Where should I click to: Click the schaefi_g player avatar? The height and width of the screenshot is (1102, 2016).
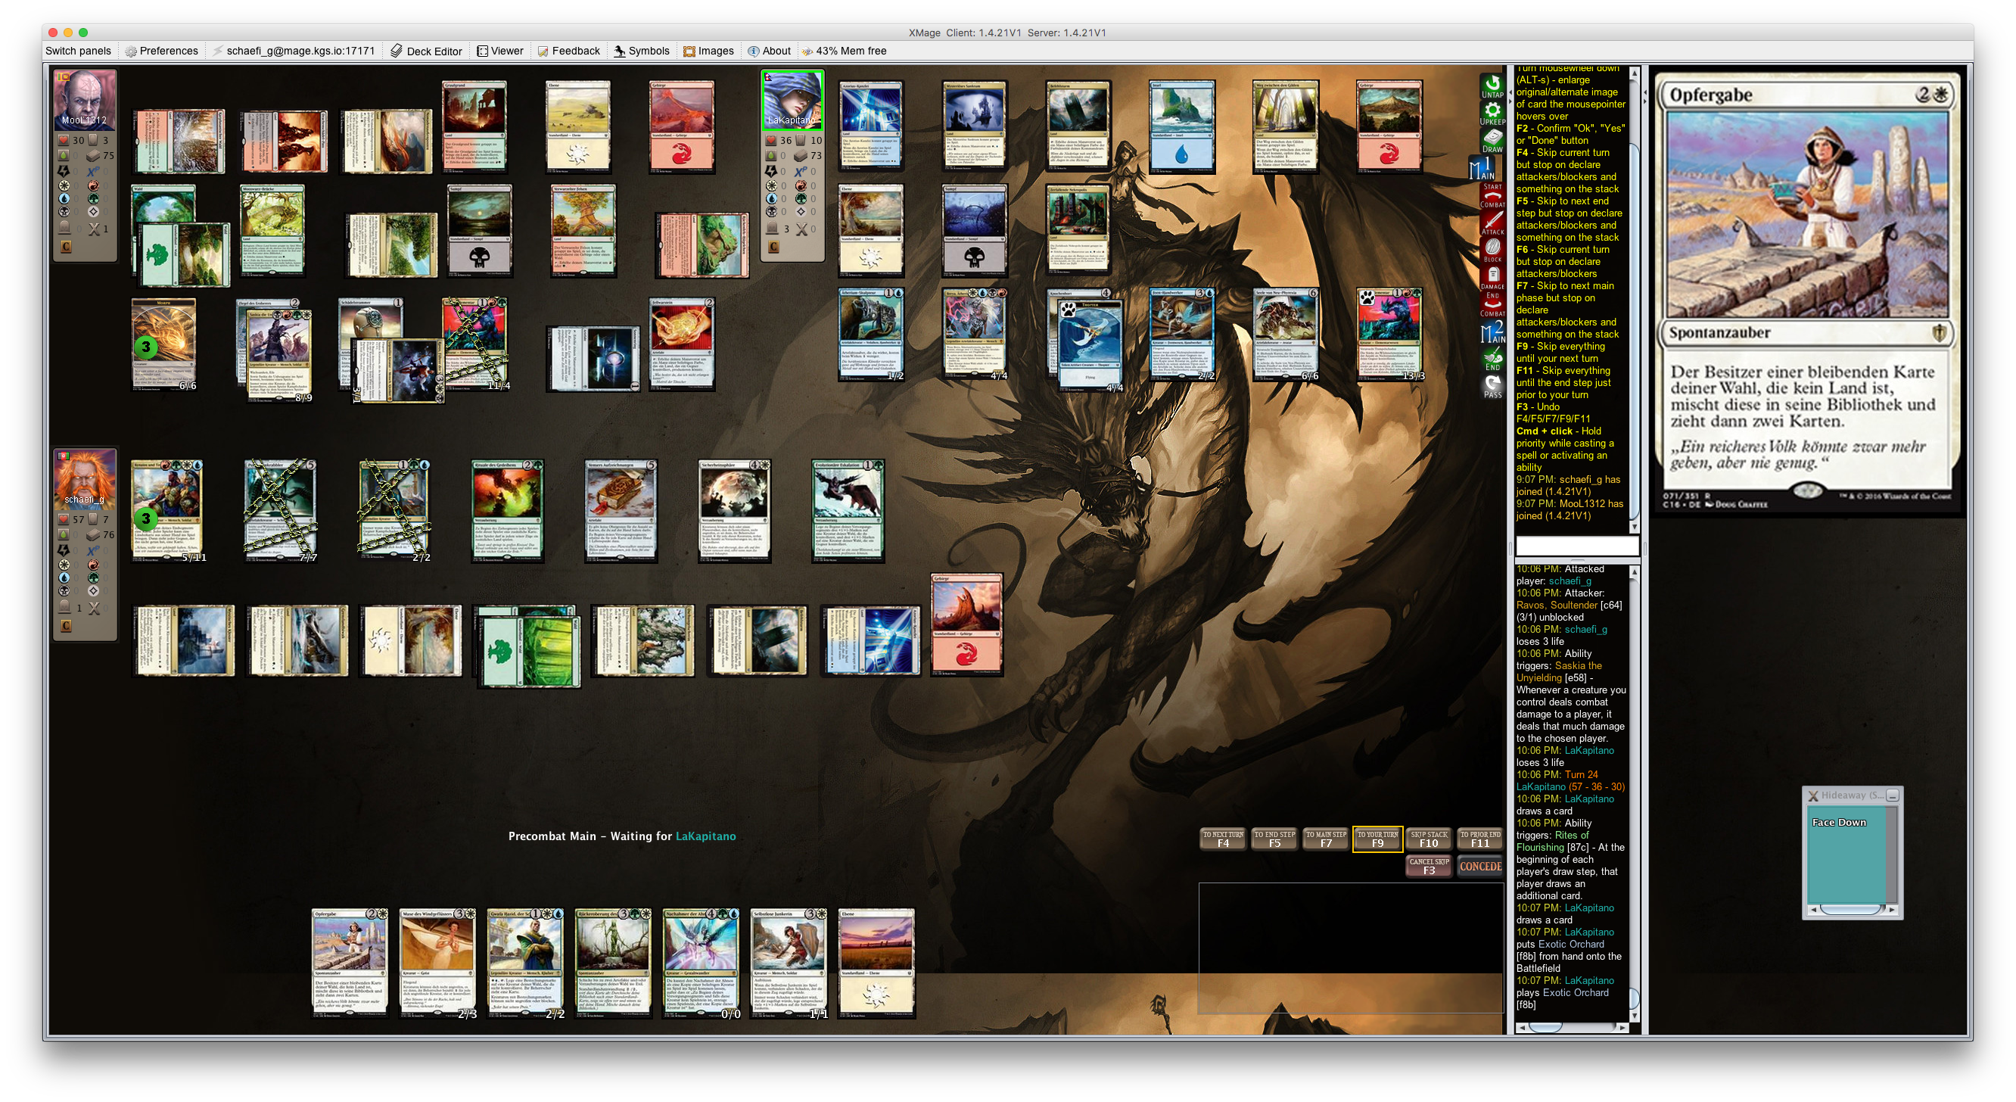(x=85, y=478)
